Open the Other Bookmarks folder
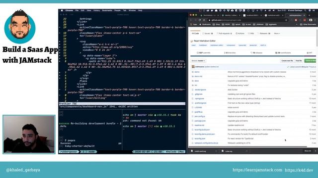This screenshot has height=178, width=318. pyautogui.click(x=308, y=24)
